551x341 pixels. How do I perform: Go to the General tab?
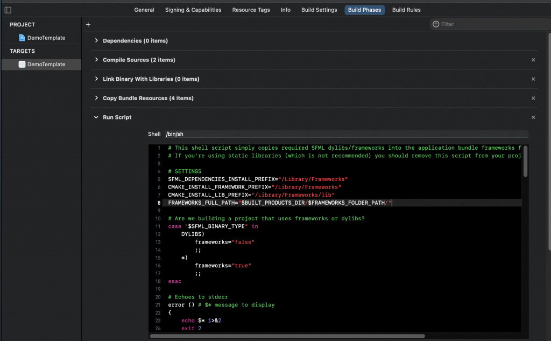[x=144, y=10]
